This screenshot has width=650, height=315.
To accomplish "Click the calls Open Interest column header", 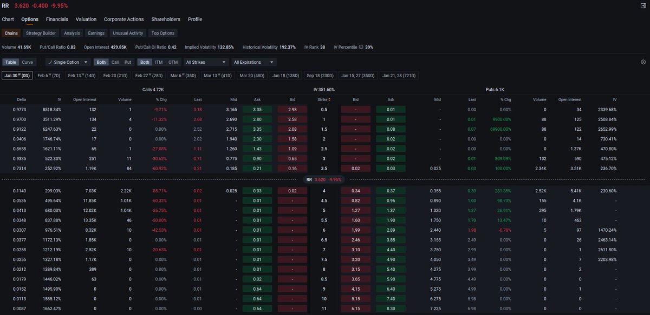I will coord(85,99).
